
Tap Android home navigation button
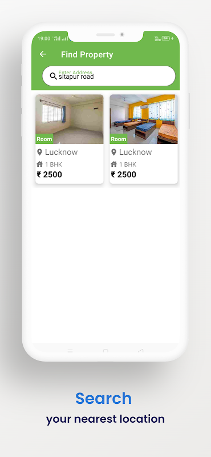coord(105,351)
